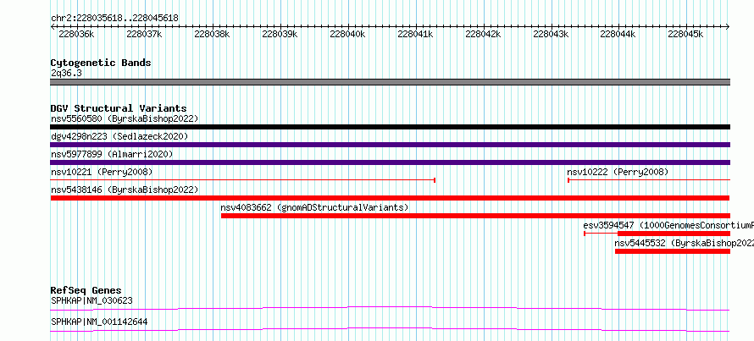754x341 pixels.
Task: Click the SPHKAP|NM_030623 label
Action: click(91, 300)
